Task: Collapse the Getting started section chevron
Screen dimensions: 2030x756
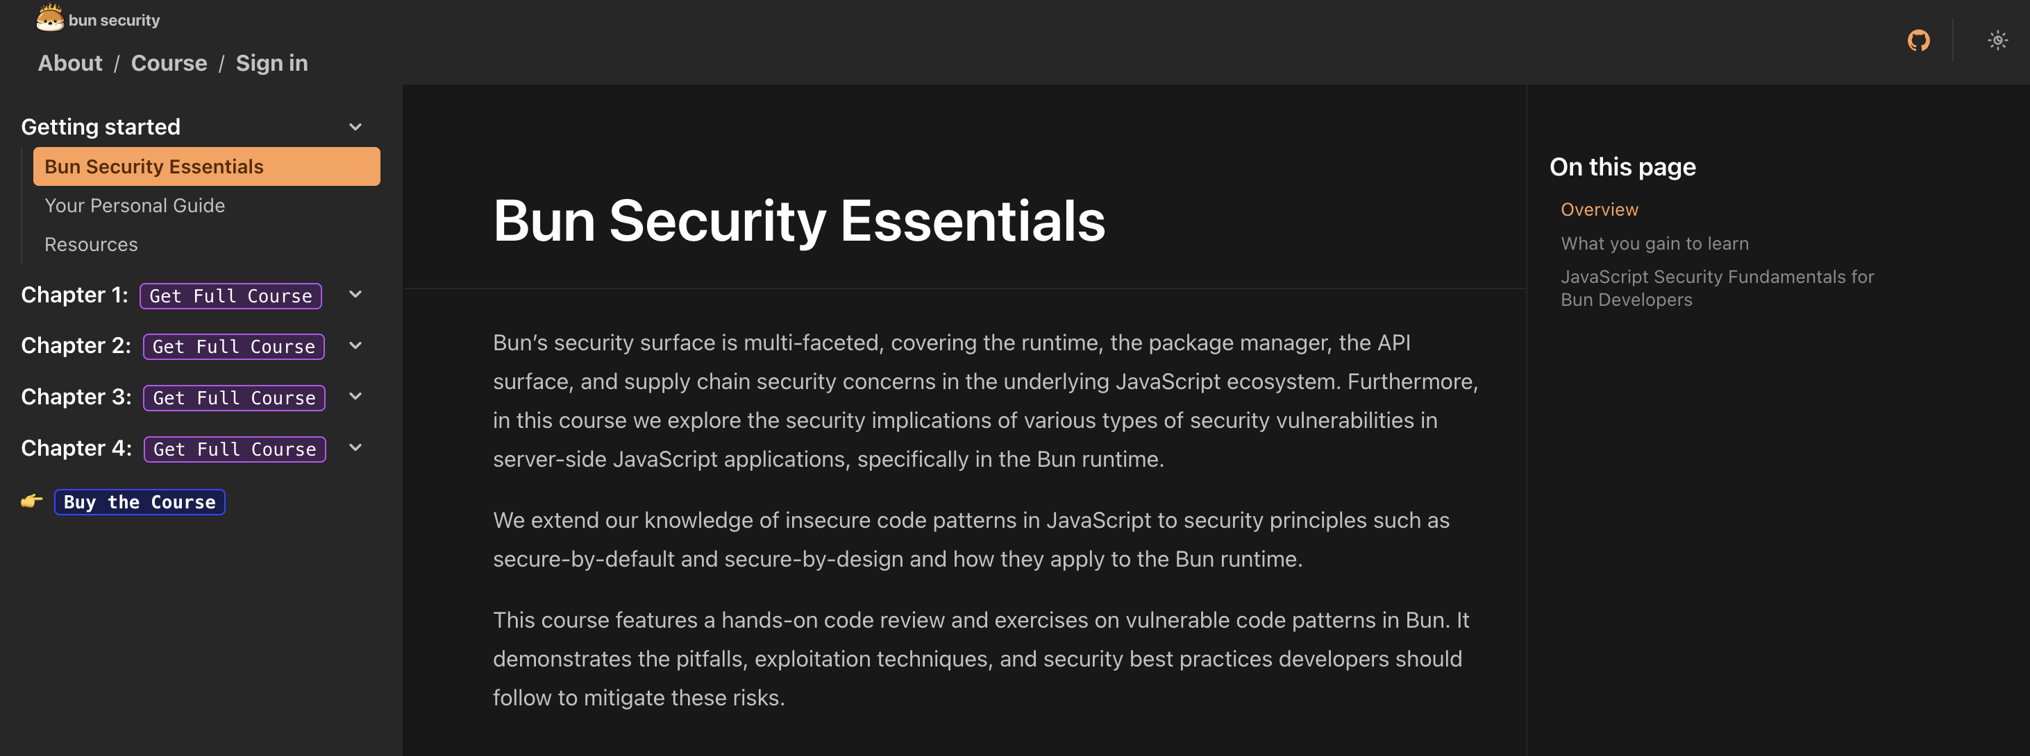Action: (x=355, y=127)
